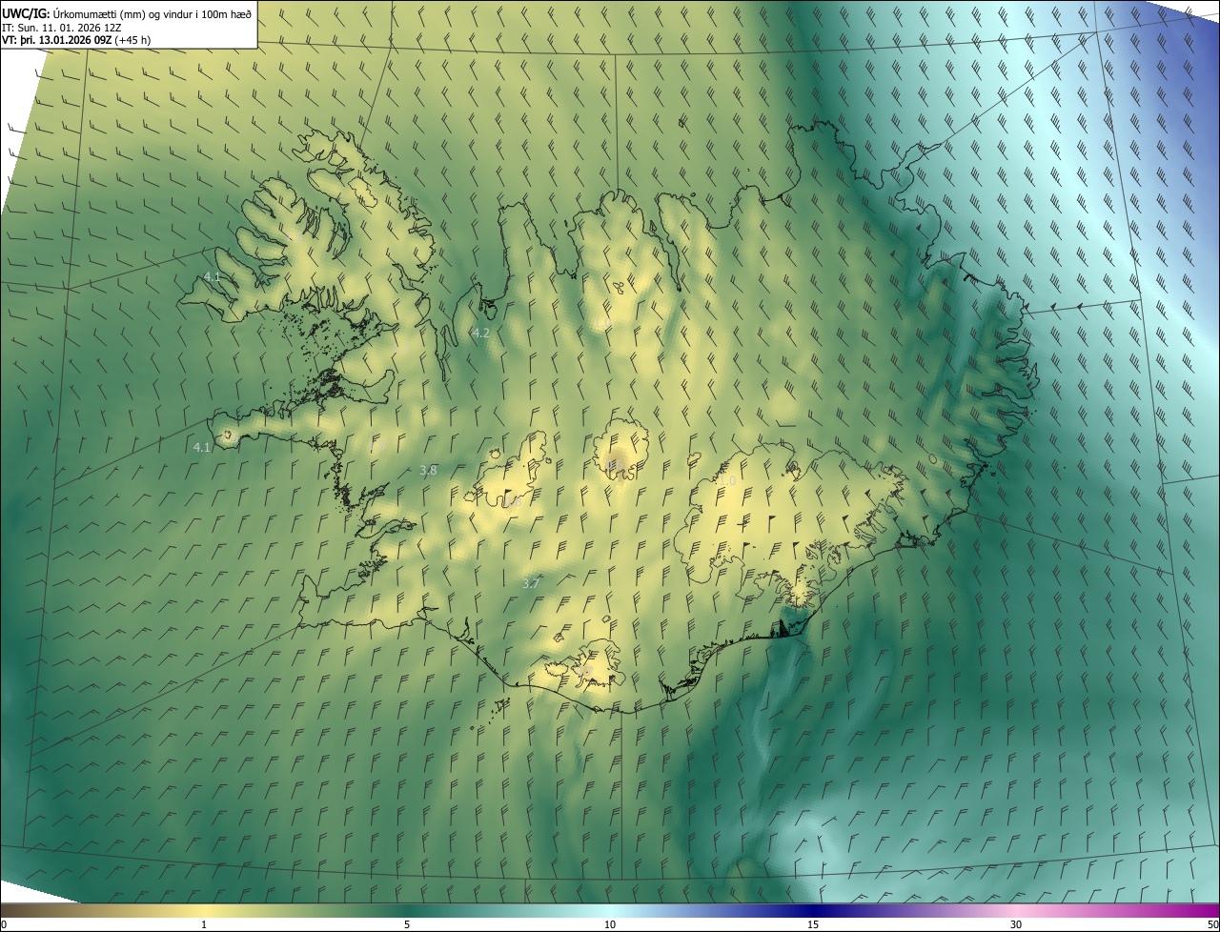Select the "IT: Sun. 11. 01. 2026 12Z" line
Viewport: 1220px width, 932px height.
click(61, 27)
